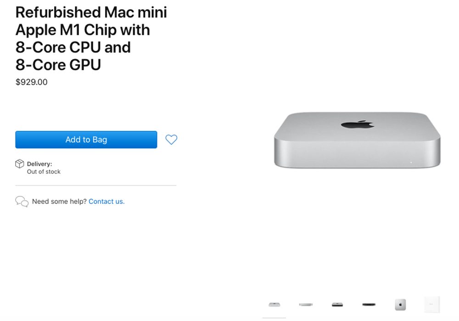Click the Add to Bag button
This screenshot has width=459, height=321.
coord(86,140)
